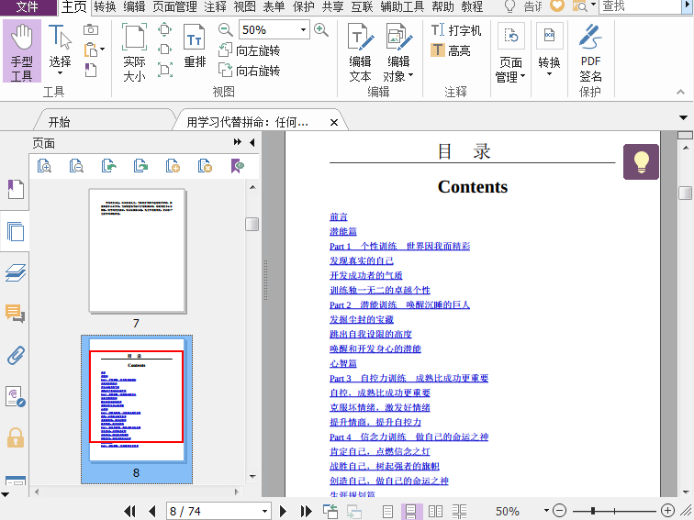
Task: Go to previous page arrow
Action: pyautogui.click(x=151, y=512)
